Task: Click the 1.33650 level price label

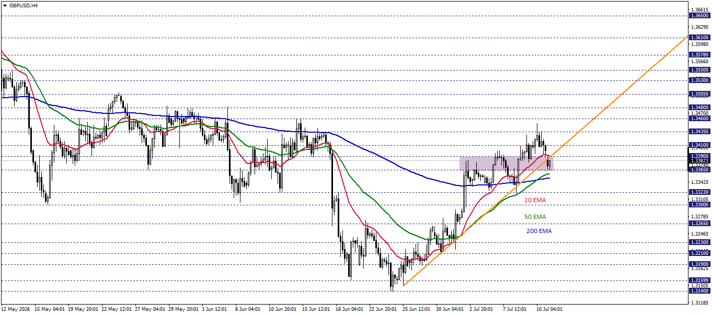Action: click(699, 170)
